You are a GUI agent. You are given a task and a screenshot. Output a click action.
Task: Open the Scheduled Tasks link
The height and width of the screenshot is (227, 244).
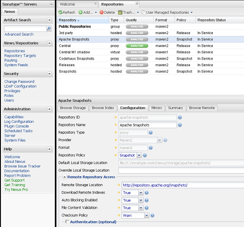[18, 131]
